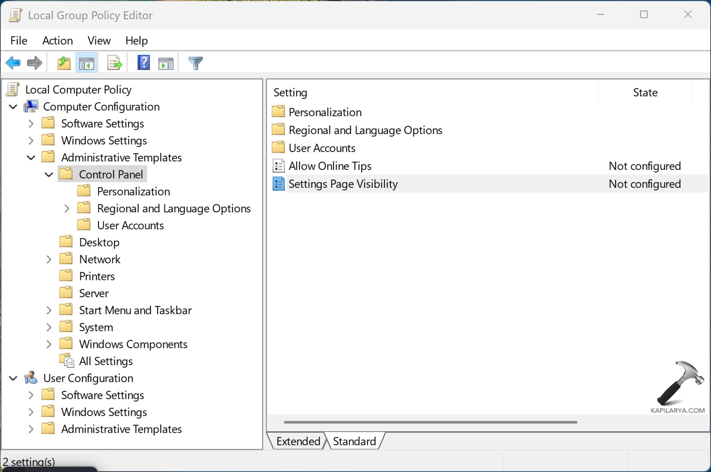Expand Windows Components in the tree
Image resolution: width=711 pixels, height=472 pixels.
coord(49,344)
